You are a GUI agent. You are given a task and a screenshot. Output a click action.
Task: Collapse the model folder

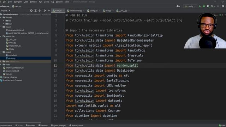click(1, 27)
